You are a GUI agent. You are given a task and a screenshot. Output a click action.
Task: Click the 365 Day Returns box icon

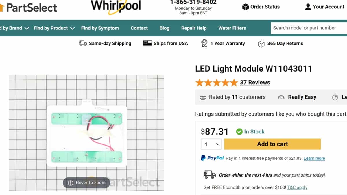point(261,43)
